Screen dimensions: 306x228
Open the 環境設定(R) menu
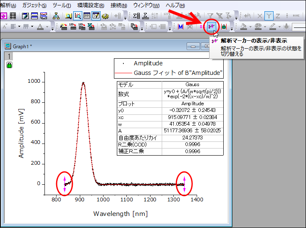point(91,5)
